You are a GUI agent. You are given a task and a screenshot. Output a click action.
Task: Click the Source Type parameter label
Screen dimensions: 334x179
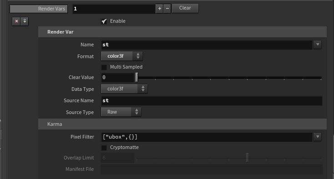(x=80, y=112)
